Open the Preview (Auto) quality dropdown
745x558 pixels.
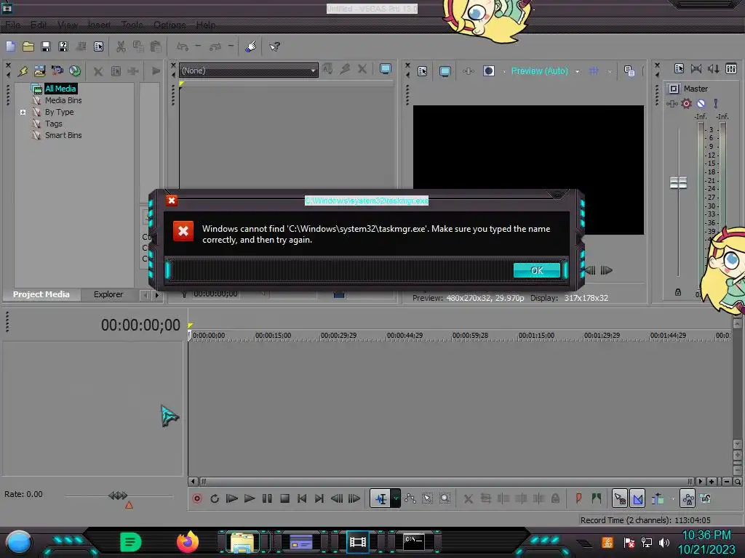[577, 72]
